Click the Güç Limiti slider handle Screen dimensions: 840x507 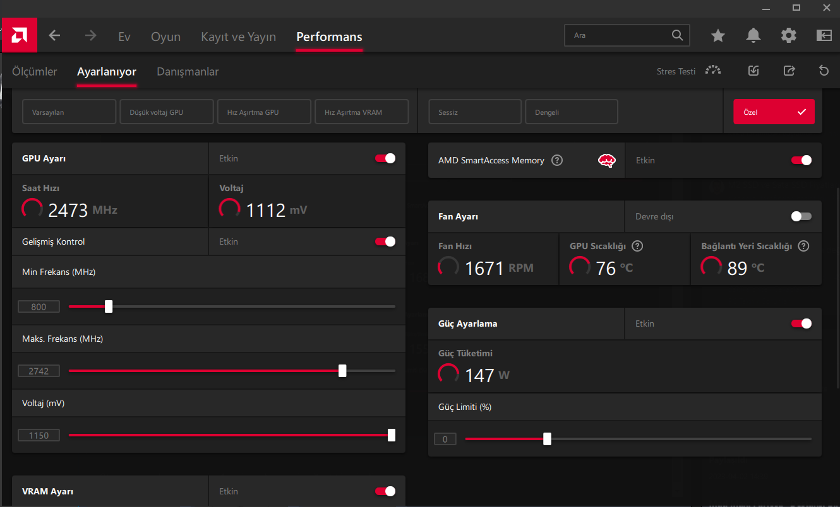coord(547,439)
